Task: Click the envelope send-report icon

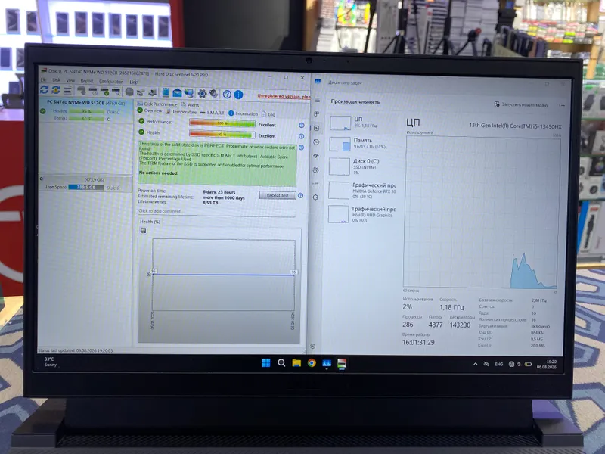Action: coord(177,92)
